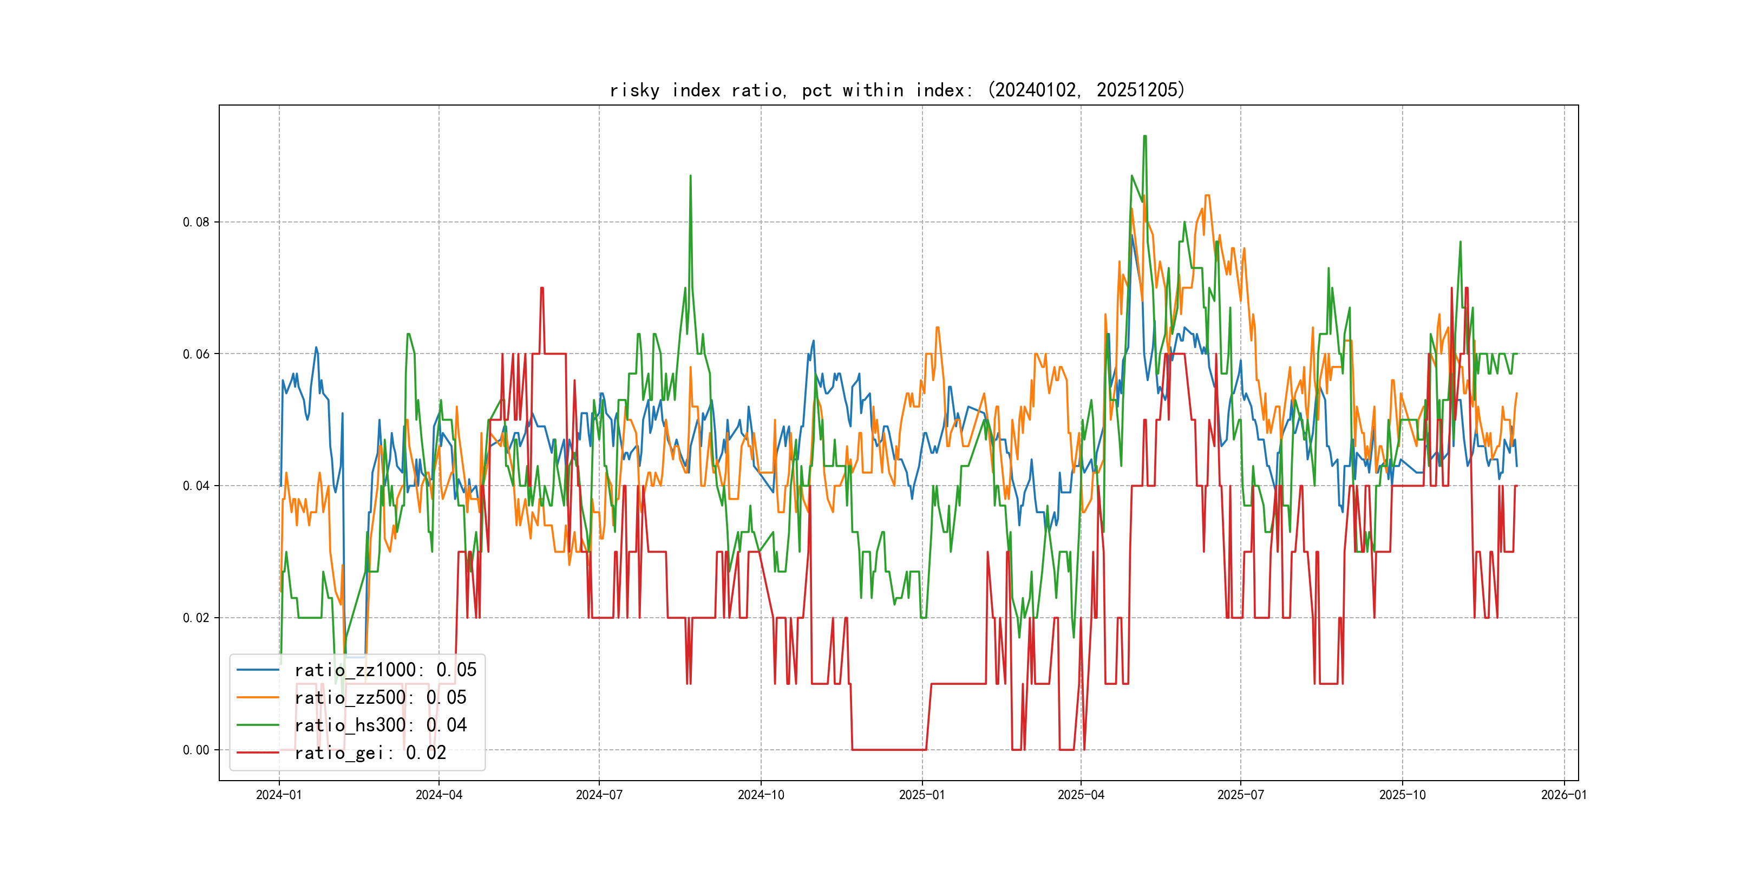The height and width of the screenshot is (877, 1754).
Task: Click the 2026-01 x-axis tick label
Action: [1563, 795]
